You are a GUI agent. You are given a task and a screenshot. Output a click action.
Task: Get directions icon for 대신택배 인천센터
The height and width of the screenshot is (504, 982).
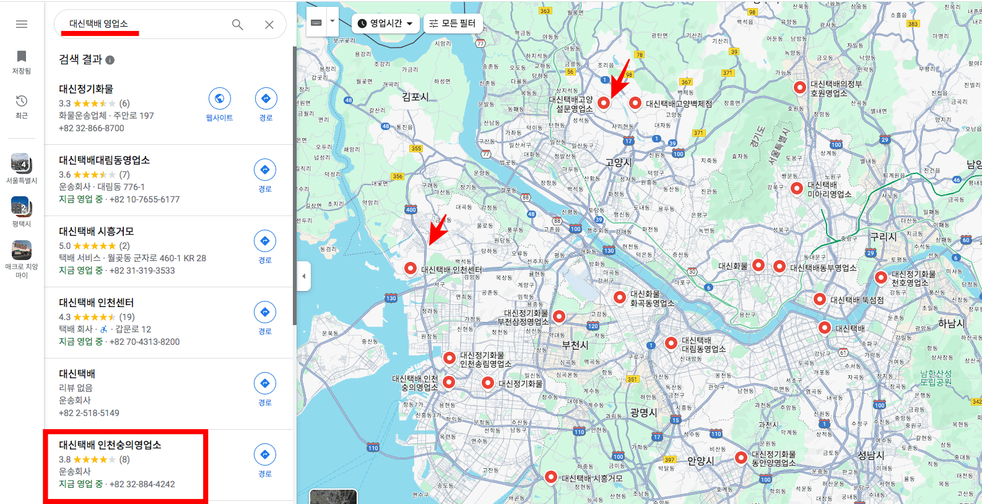click(265, 312)
